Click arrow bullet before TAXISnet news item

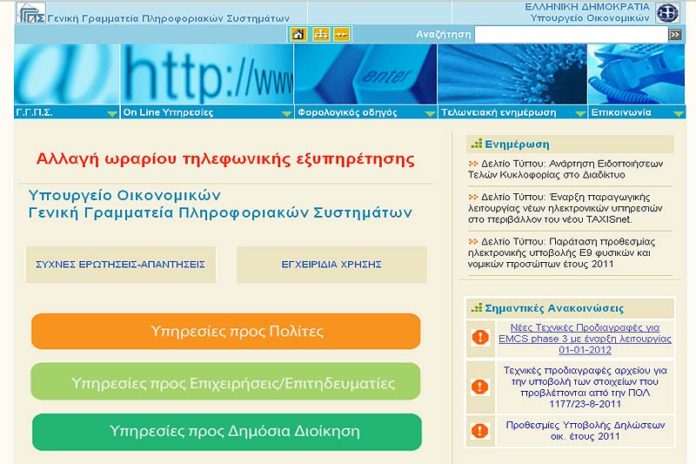473,197
